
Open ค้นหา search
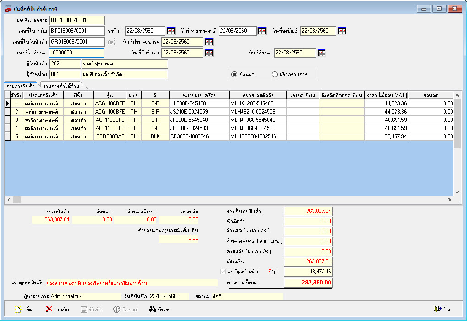click(159, 310)
